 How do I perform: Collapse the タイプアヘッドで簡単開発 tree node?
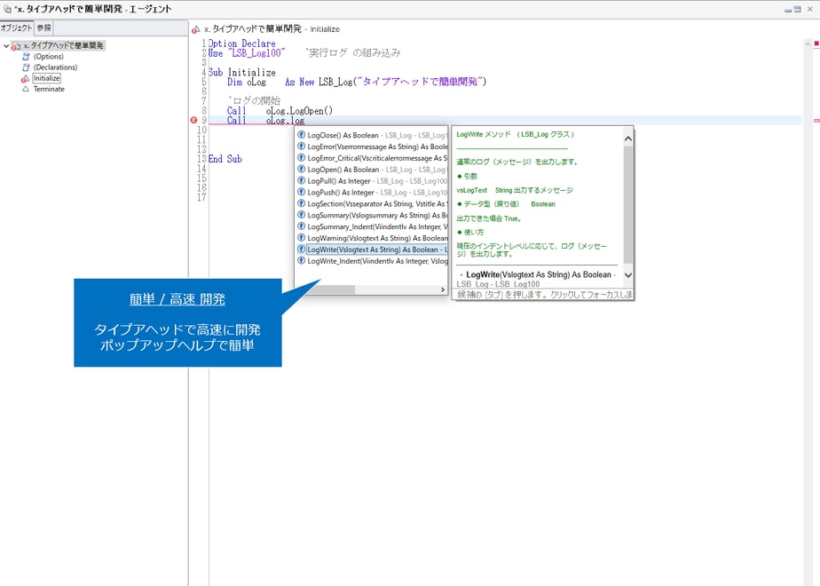[x=5, y=46]
